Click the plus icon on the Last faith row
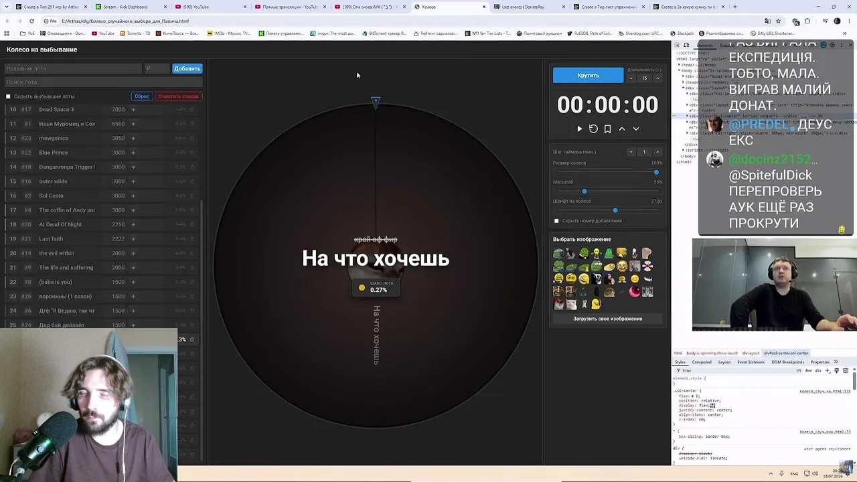This screenshot has height=482, width=857. coord(133,239)
